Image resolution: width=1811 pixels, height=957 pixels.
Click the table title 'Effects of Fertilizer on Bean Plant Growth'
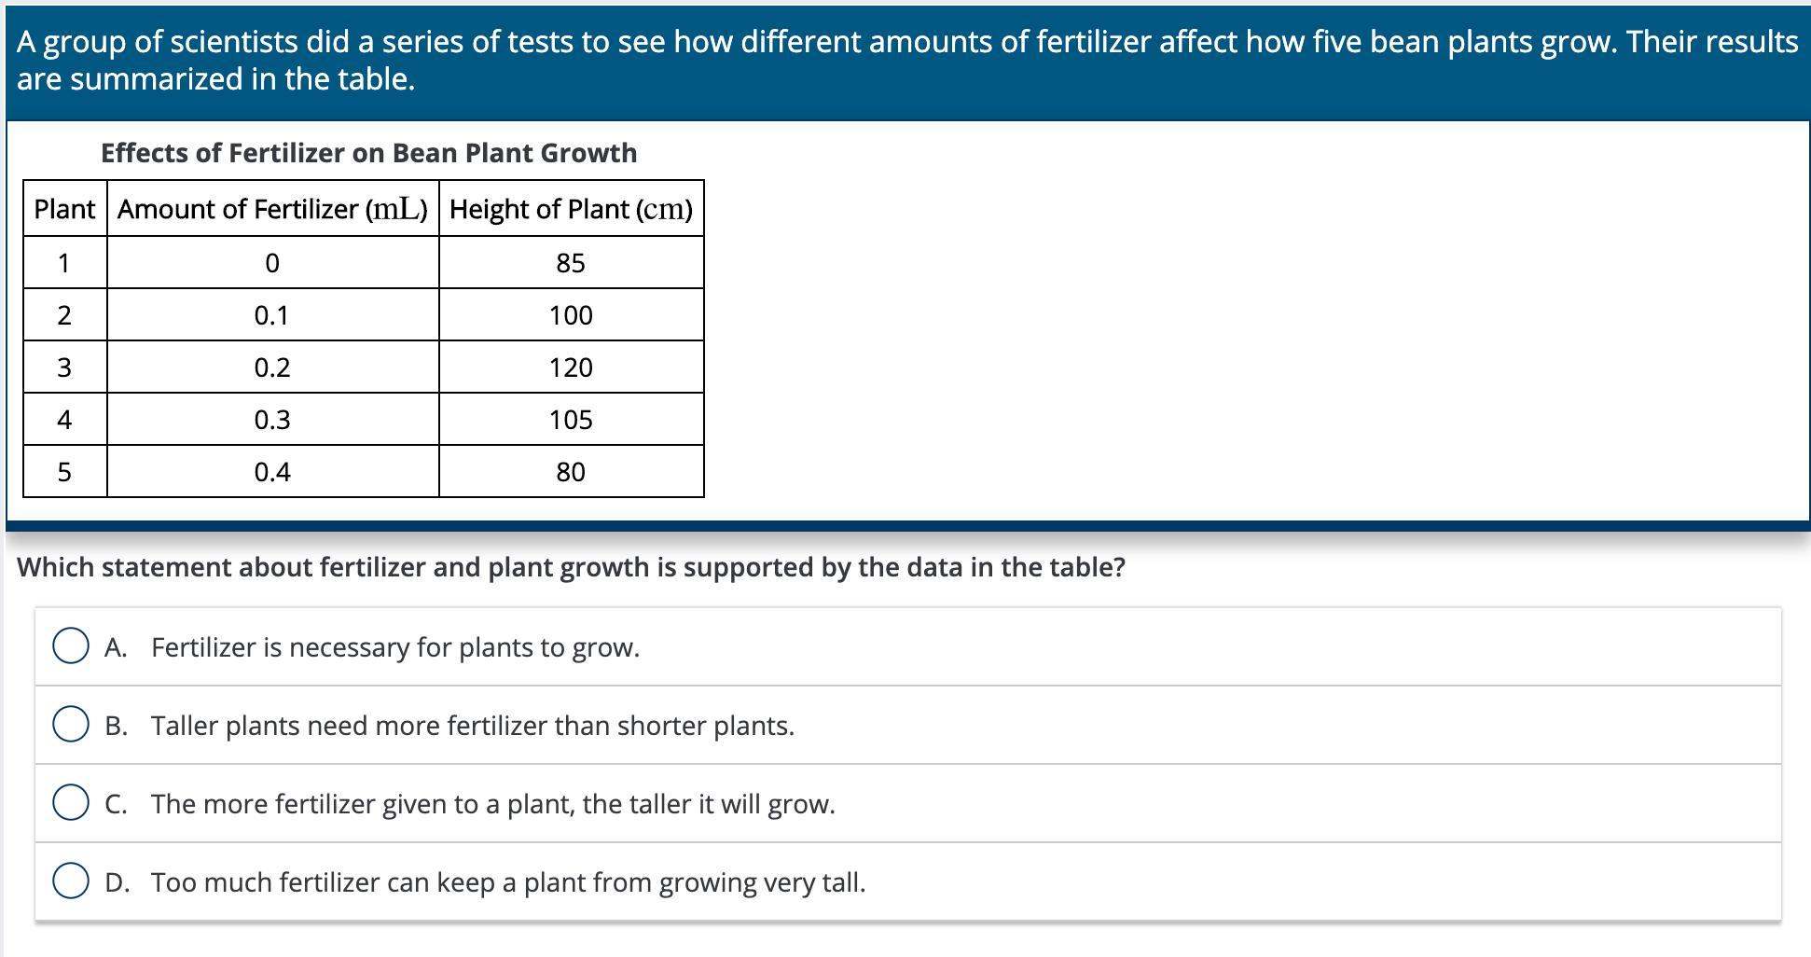pyautogui.click(x=368, y=153)
